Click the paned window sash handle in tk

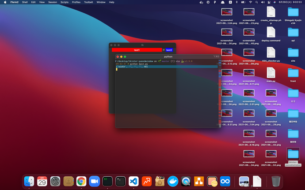tap(164, 50)
